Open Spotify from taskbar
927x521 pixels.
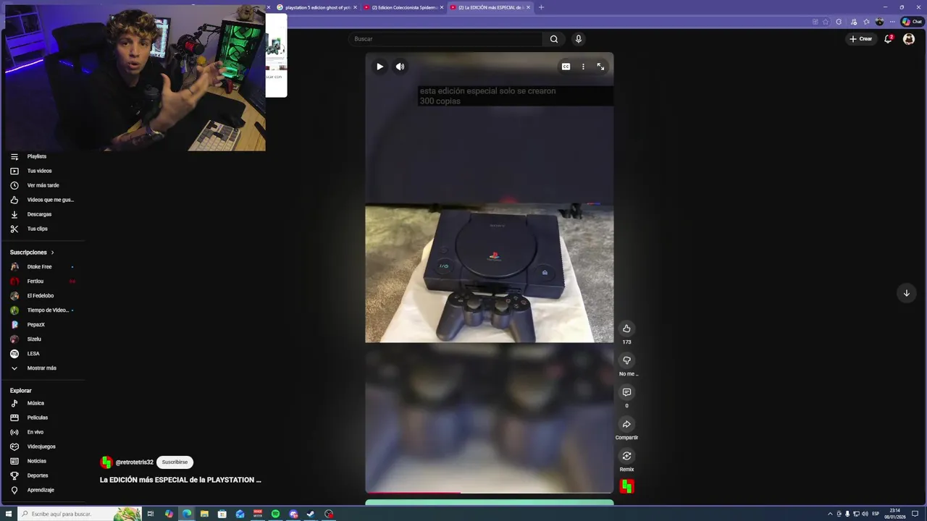[x=275, y=514]
